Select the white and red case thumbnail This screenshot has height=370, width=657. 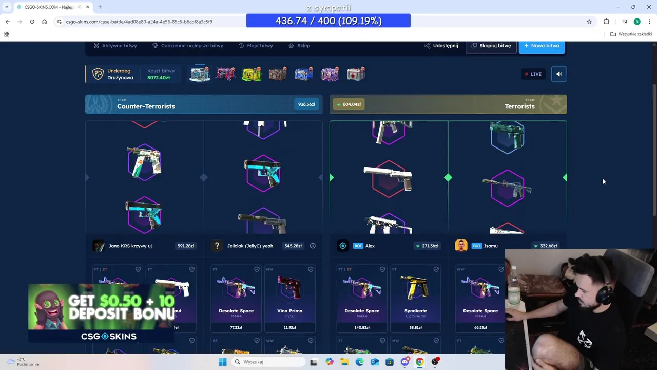(x=356, y=74)
